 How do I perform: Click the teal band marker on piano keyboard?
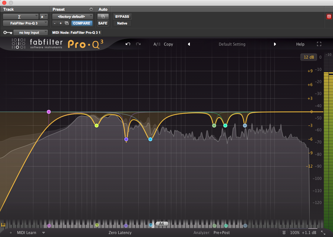click(x=226, y=226)
